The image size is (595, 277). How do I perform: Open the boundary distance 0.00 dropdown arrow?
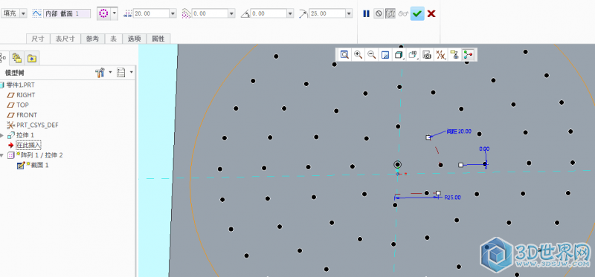[232, 13]
